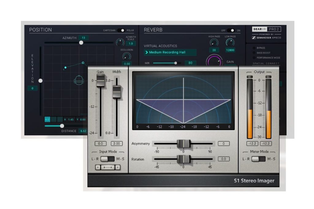Click the Rotation value box

(x=224, y=159)
